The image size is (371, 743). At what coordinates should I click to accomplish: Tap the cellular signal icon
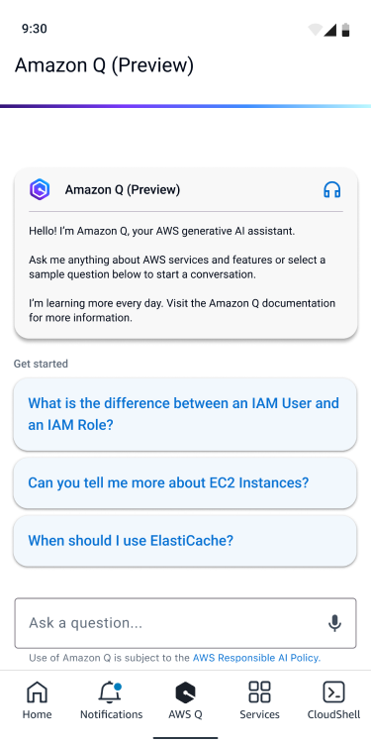329,30
